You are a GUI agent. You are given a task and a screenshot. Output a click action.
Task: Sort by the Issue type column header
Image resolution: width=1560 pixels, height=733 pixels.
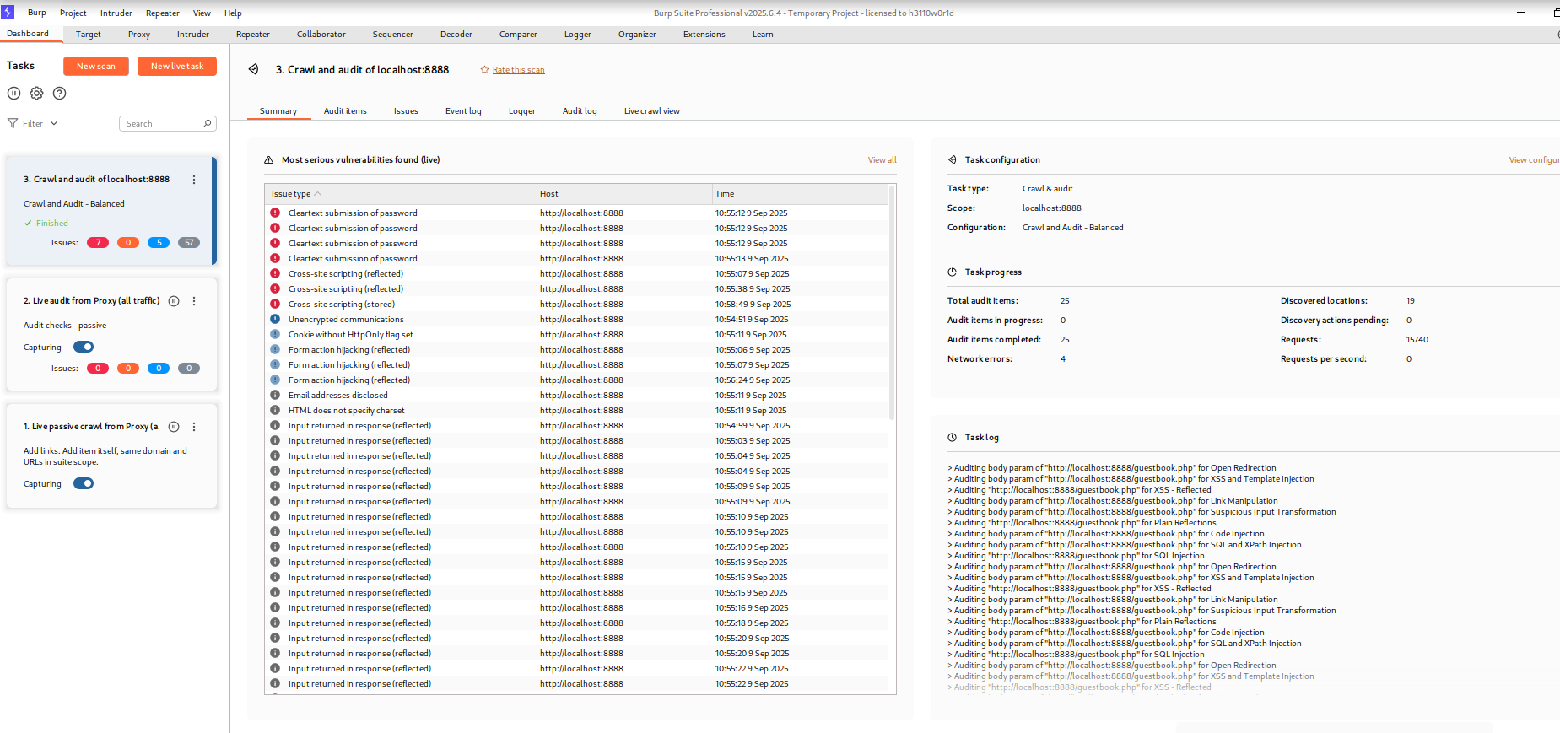pyautogui.click(x=401, y=194)
